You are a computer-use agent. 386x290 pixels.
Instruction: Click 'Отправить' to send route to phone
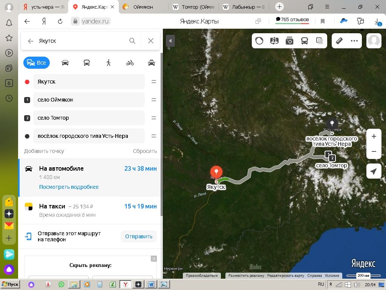(139, 236)
